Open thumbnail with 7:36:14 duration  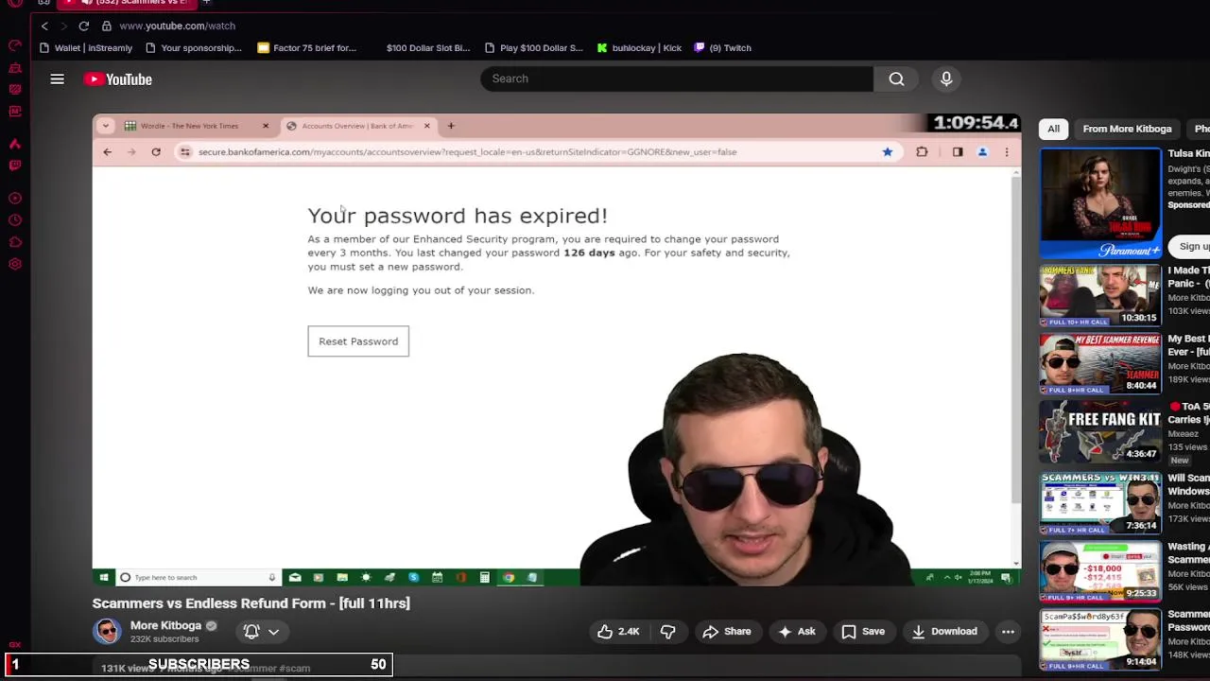[1100, 503]
